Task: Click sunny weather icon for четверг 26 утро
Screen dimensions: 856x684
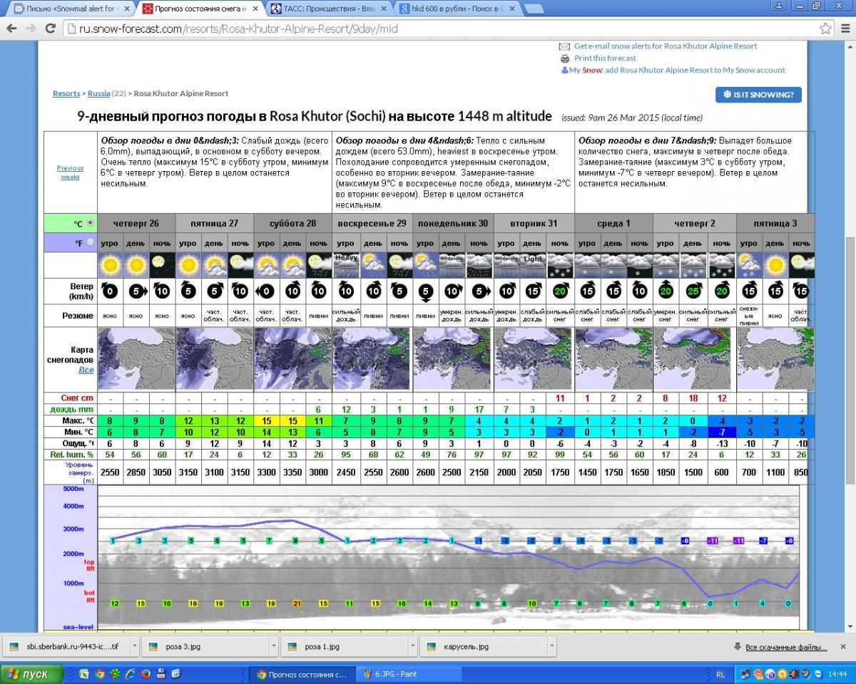Action: (111, 266)
